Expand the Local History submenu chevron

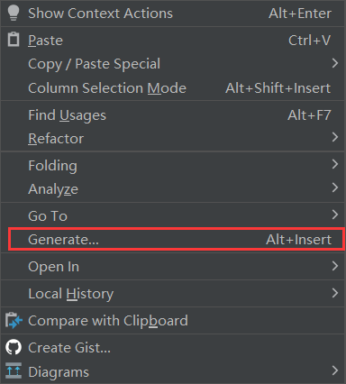[335, 293]
